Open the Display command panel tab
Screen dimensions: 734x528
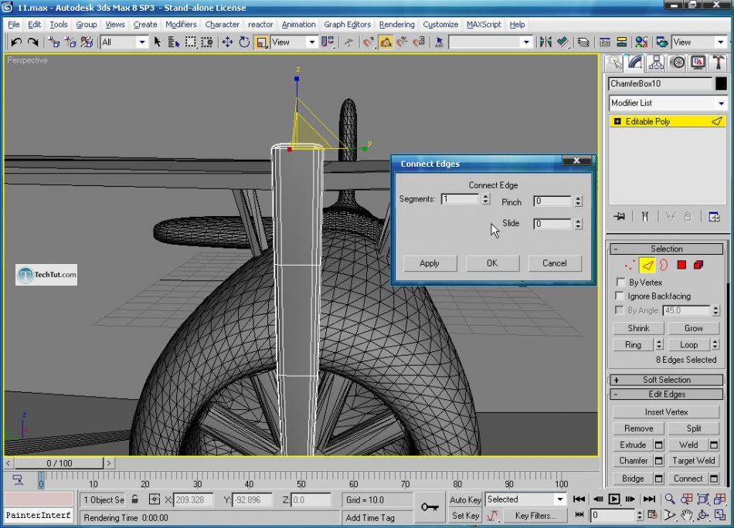tap(698, 63)
